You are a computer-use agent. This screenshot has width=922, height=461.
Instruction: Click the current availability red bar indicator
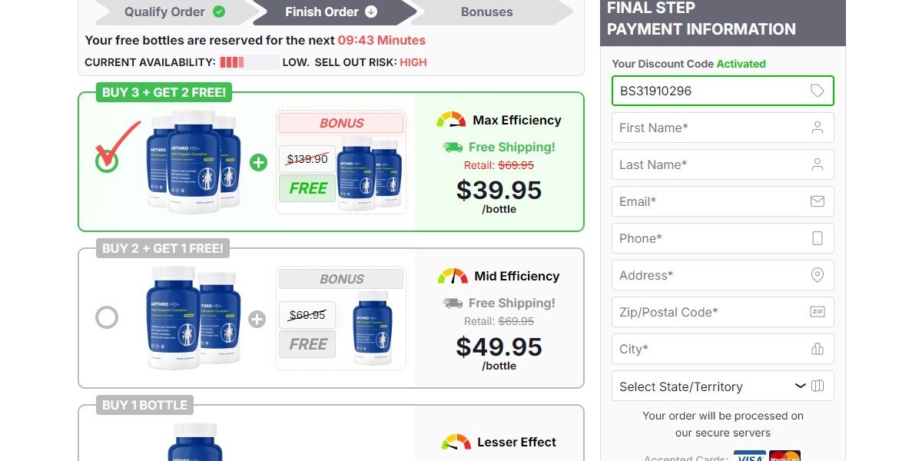tap(250, 62)
